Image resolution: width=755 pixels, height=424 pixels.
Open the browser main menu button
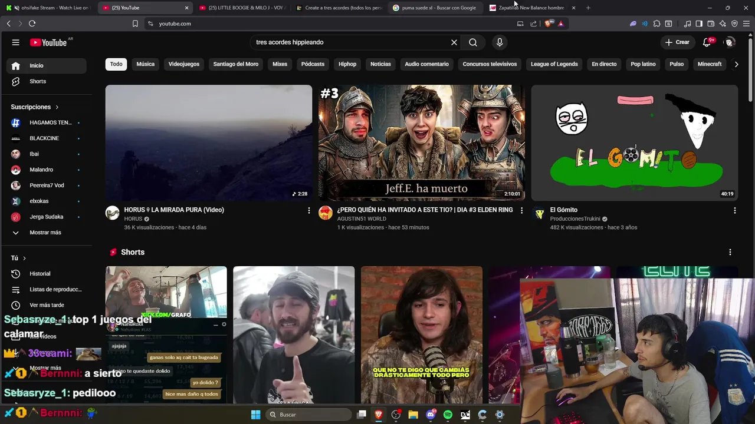click(x=746, y=24)
